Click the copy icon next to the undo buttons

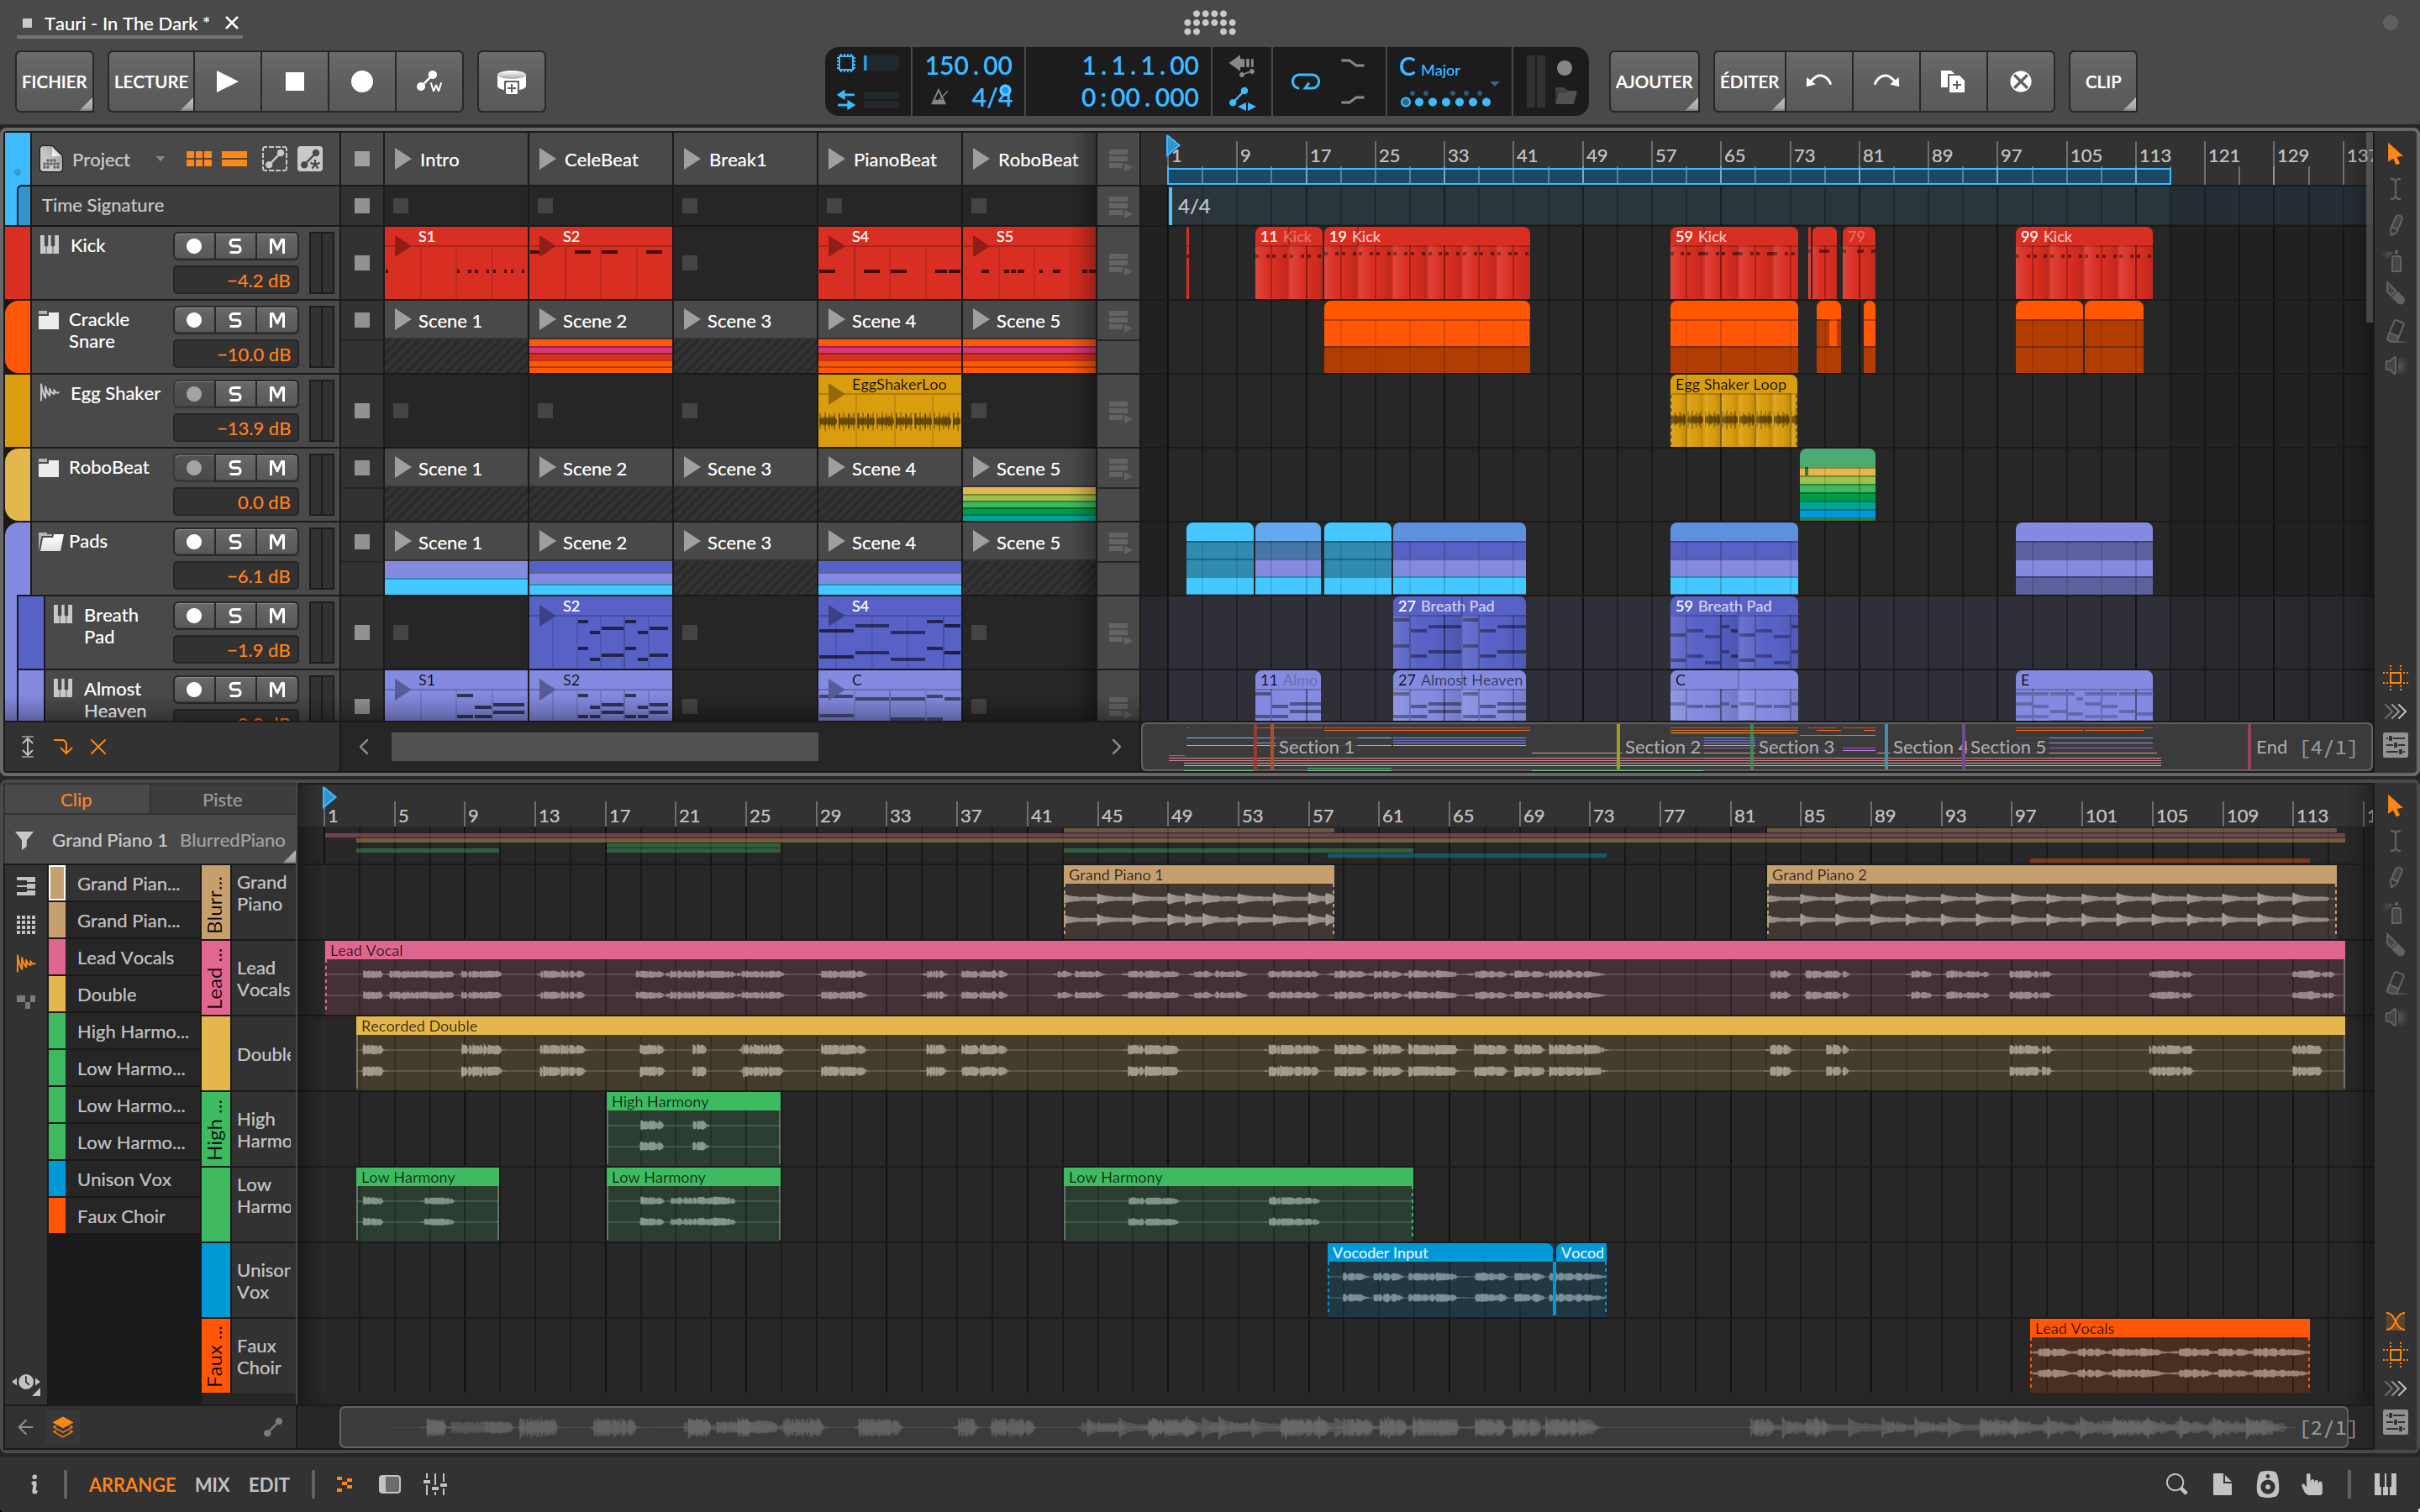[1952, 81]
